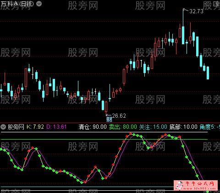Click the topmost red dot on the oscillator peak
Image resolution: width=220 pixels, height=193 pixels.
tap(130, 134)
